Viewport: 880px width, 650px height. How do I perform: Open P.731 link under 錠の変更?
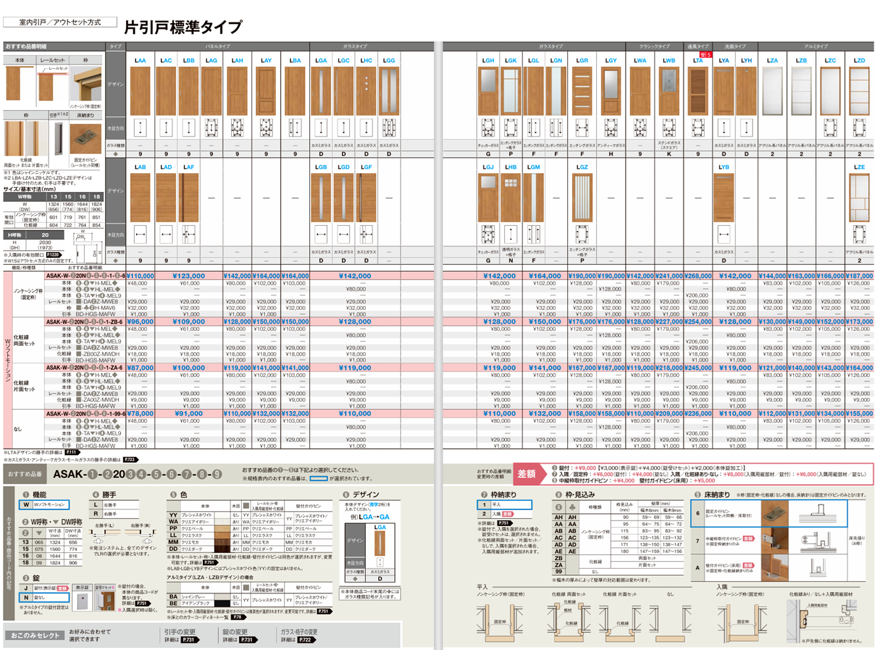click(x=247, y=639)
